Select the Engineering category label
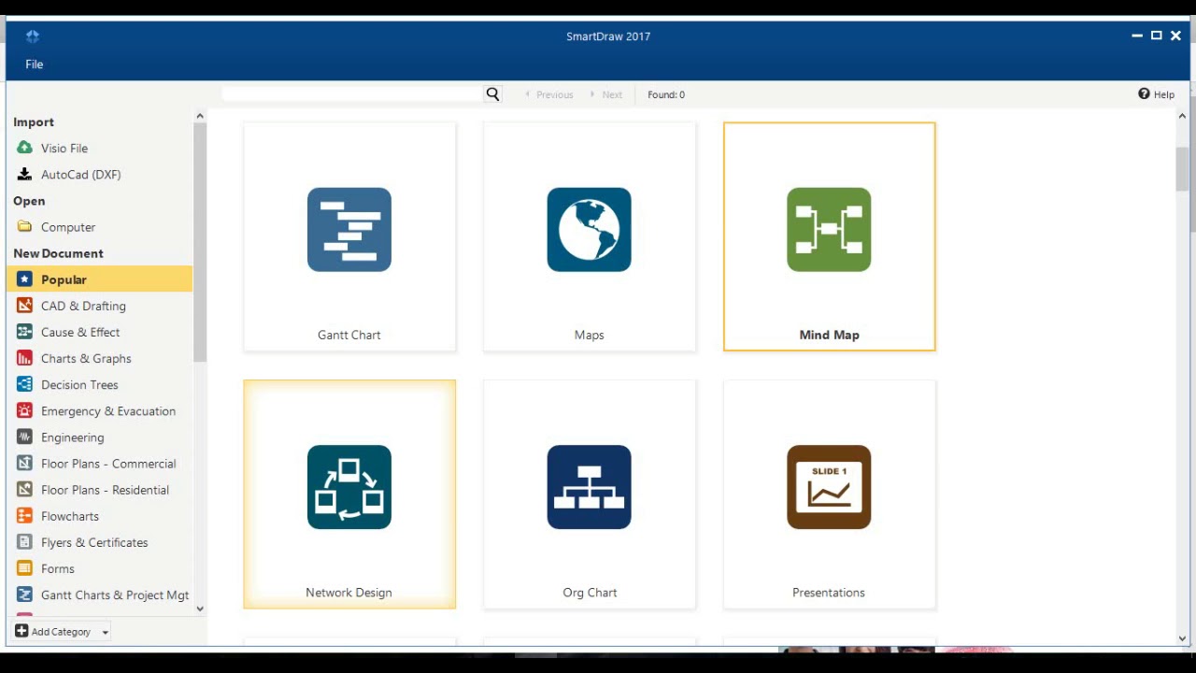Screen dimensions: 1196x673 point(72,437)
